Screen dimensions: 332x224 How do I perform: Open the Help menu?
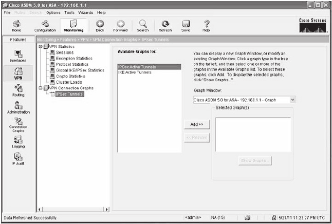click(x=101, y=12)
